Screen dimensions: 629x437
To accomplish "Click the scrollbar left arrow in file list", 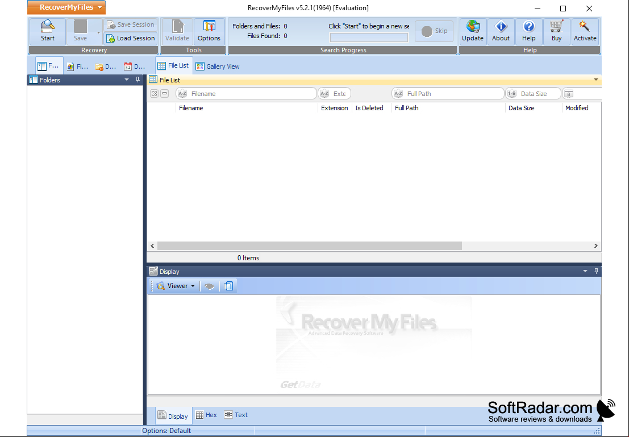I will (x=152, y=245).
